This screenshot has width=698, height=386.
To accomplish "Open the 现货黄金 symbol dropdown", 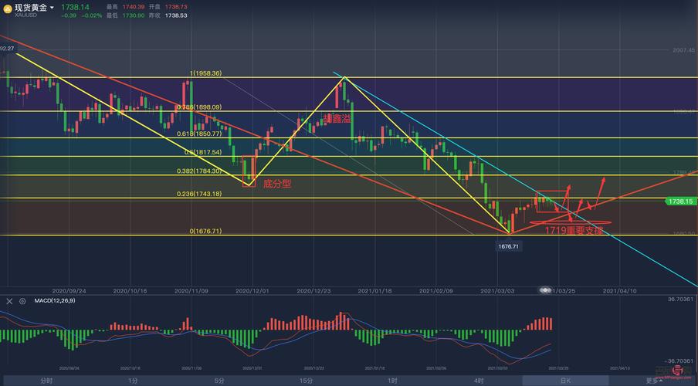I will click(52, 7).
